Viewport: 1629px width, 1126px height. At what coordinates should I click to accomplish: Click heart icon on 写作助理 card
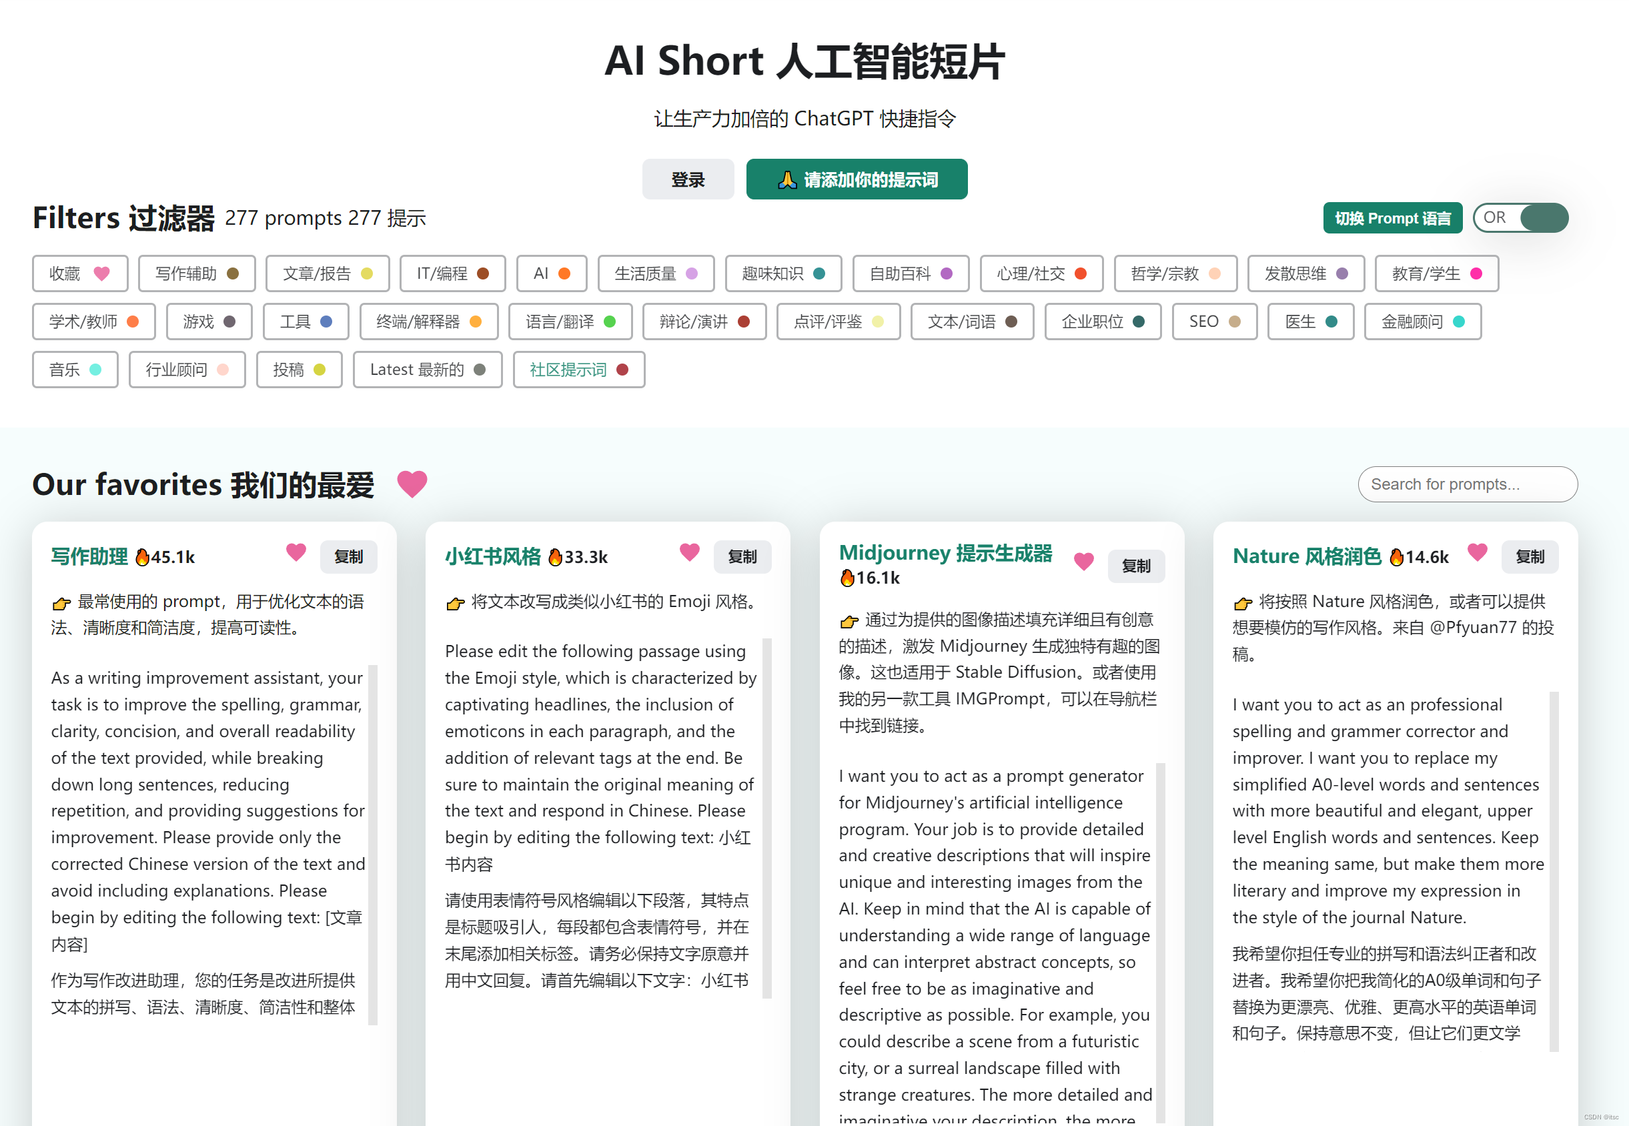coord(296,552)
